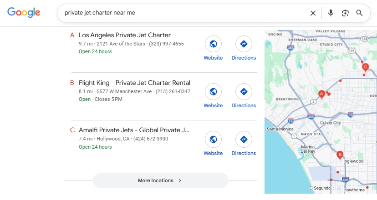Open website for Los Angeles Private Jet Charter
The image size is (377, 200).
[213, 44]
